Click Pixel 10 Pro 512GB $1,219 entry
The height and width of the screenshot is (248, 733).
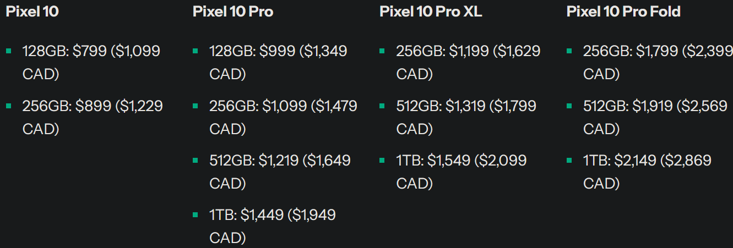coord(280,172)
